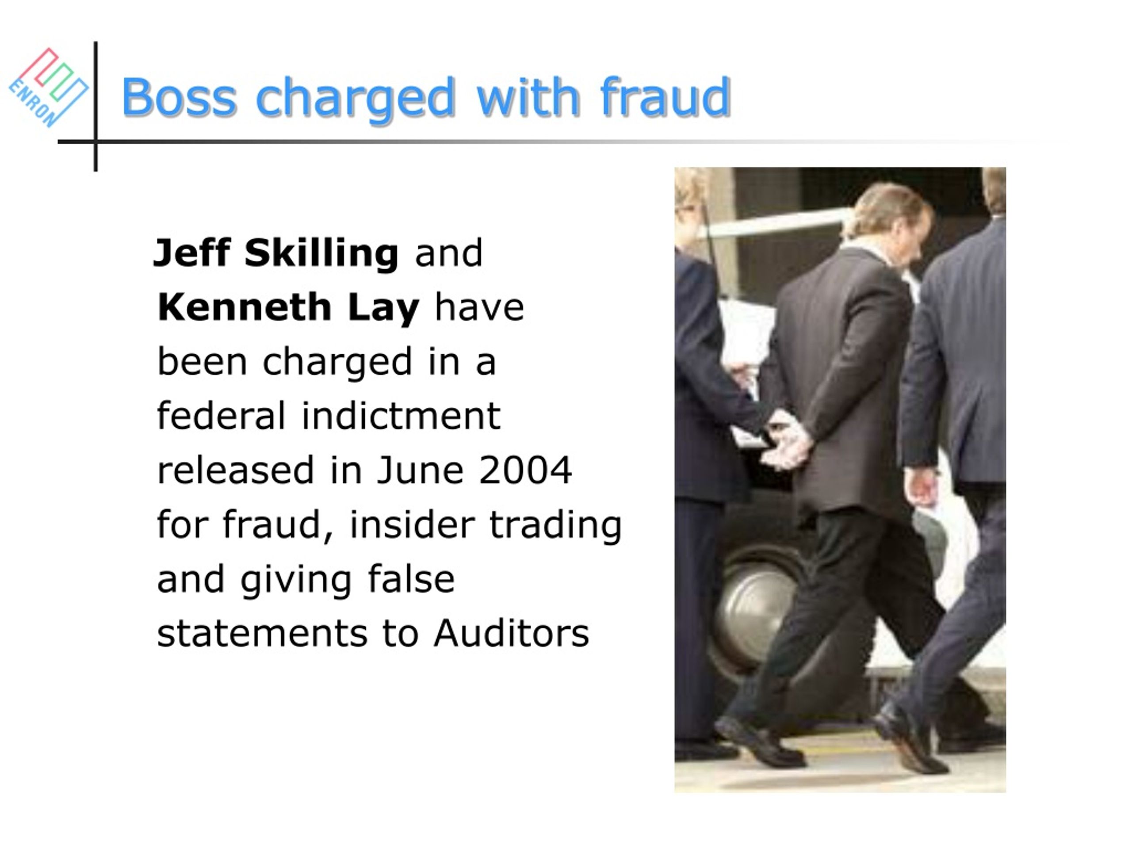
Task: Click the vertical black line beside the logo
Action: click(x=96, y=107)
